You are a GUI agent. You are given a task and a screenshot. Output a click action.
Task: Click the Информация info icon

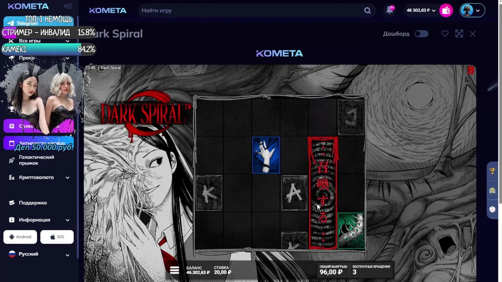(x=12, y=220)
